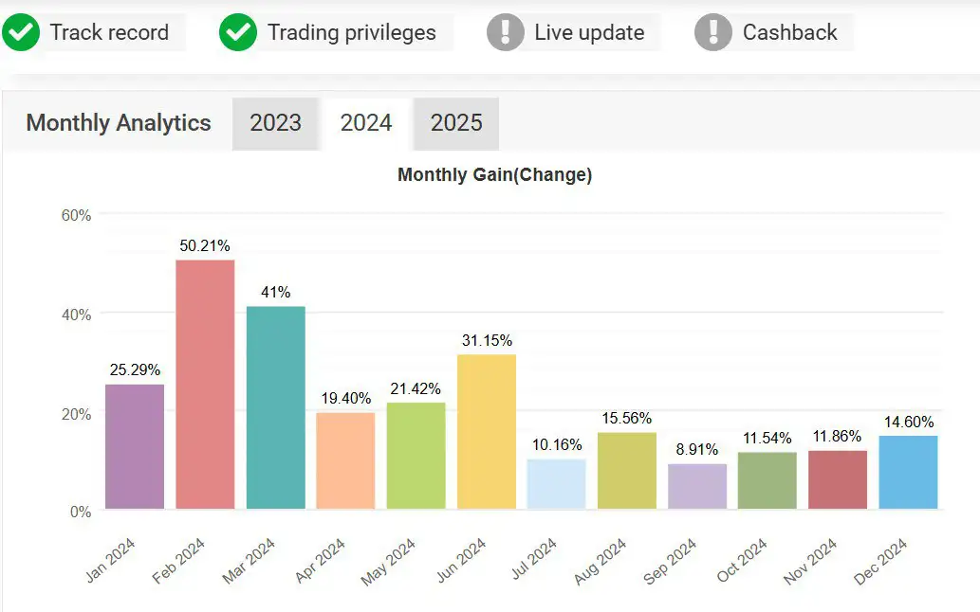Click the Track record label
Viewport: 980px width, 612px height.
[x=109, y=32]
